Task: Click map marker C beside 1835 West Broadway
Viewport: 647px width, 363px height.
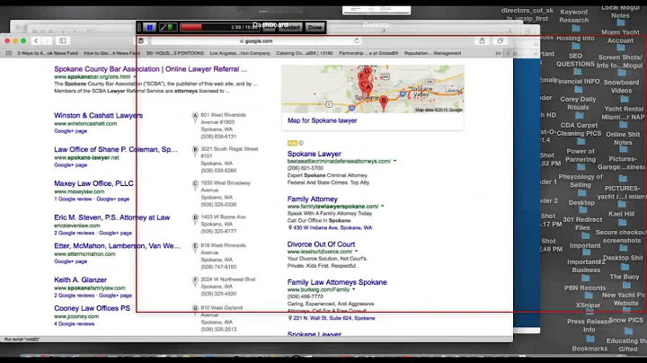Action: pyautogui.click(x=195, y=185)
